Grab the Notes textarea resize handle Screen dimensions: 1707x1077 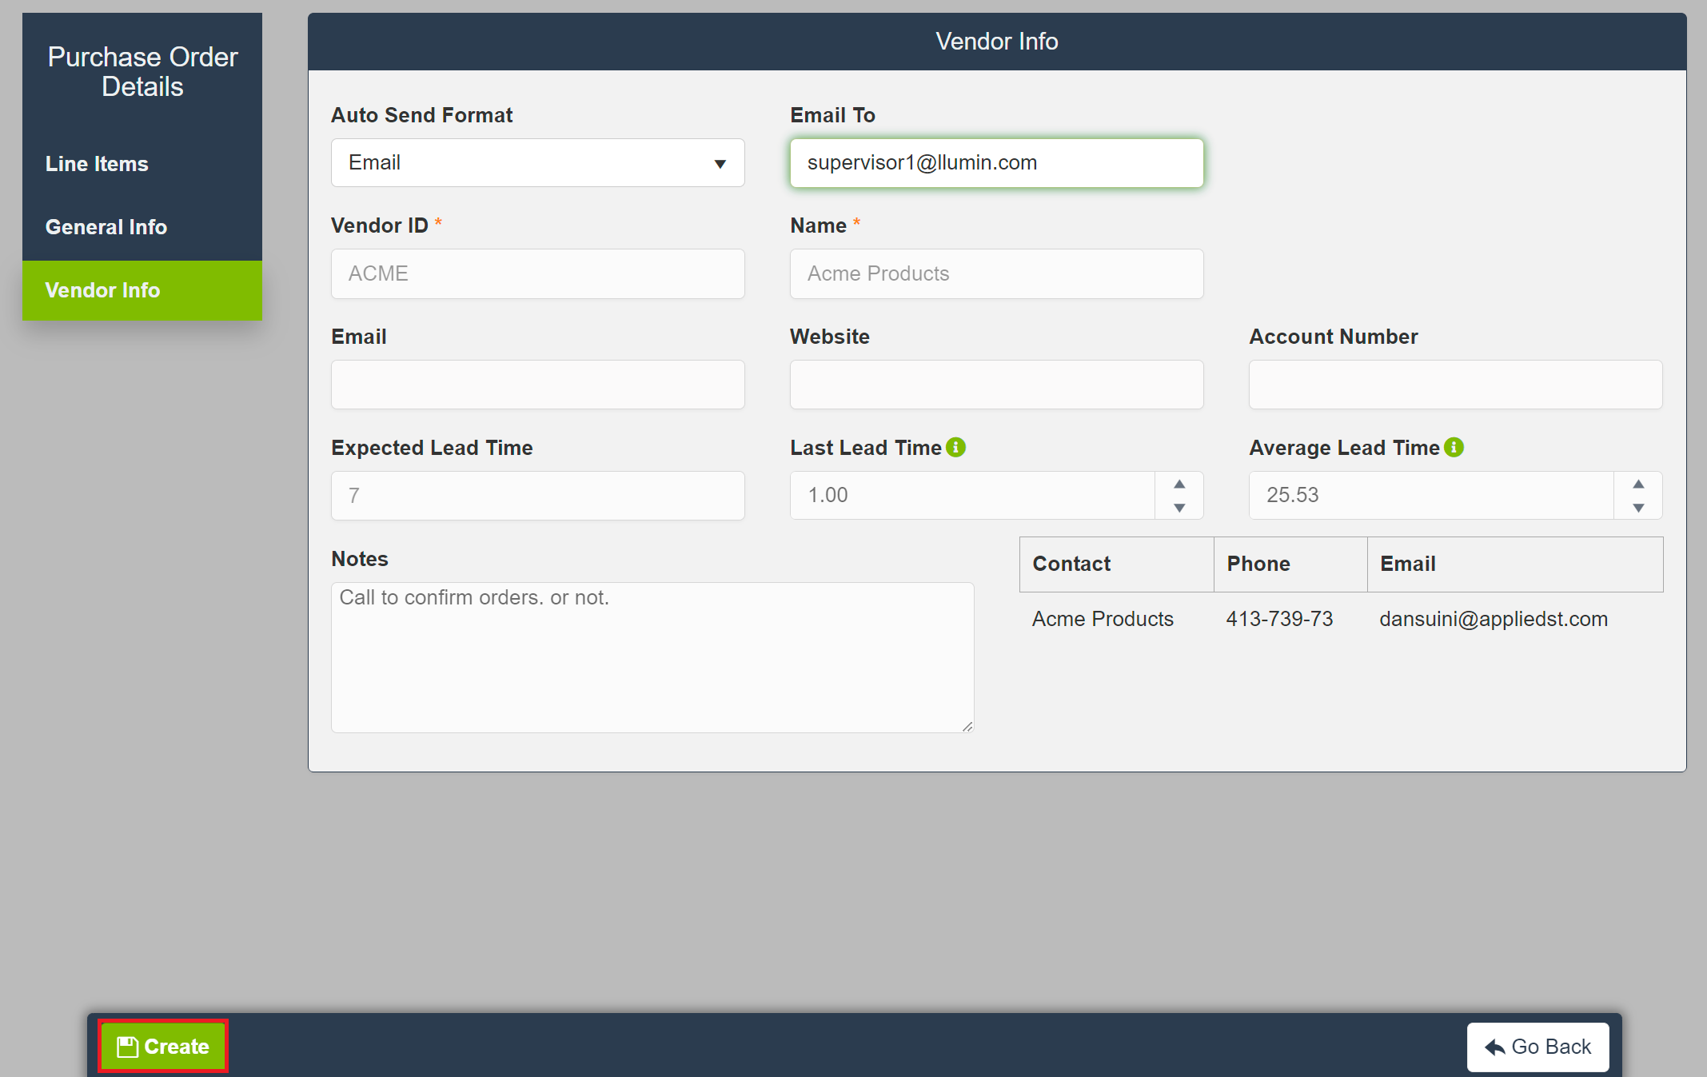(967, 726)
